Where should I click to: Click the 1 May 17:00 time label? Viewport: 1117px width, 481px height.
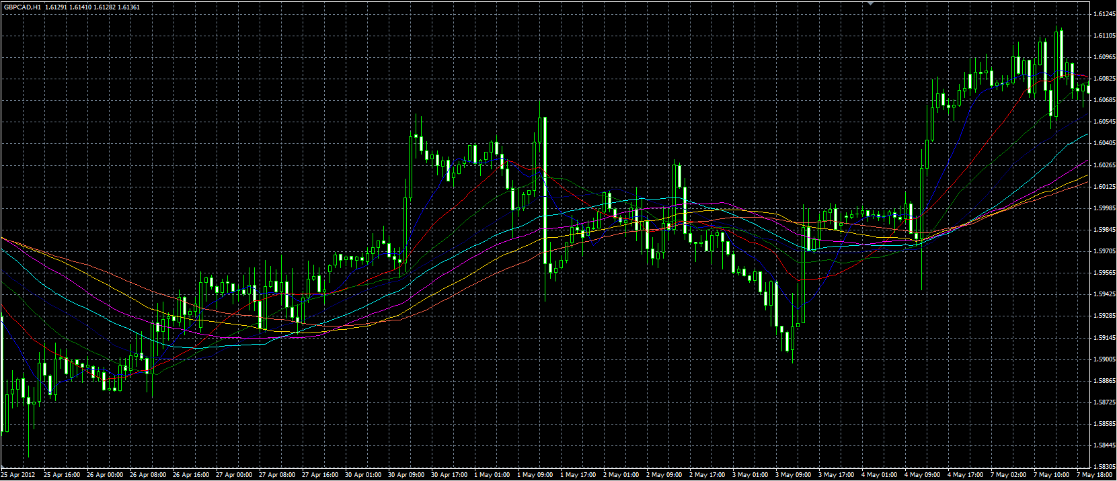(578, 475)
